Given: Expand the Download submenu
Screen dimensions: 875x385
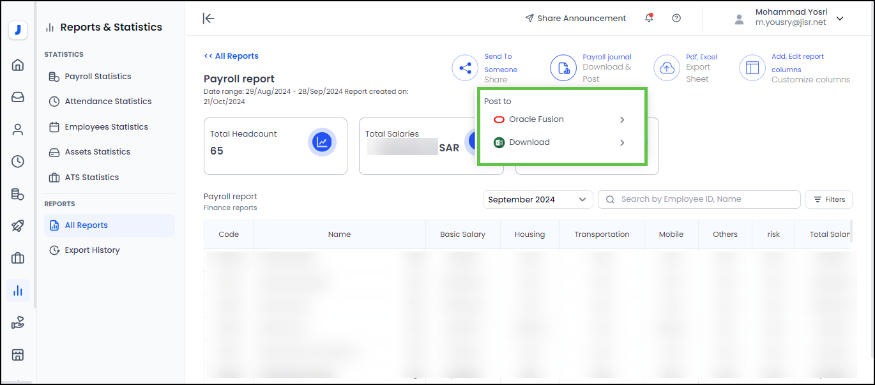Looking at the screenshot, I should (x=622, y=142).
